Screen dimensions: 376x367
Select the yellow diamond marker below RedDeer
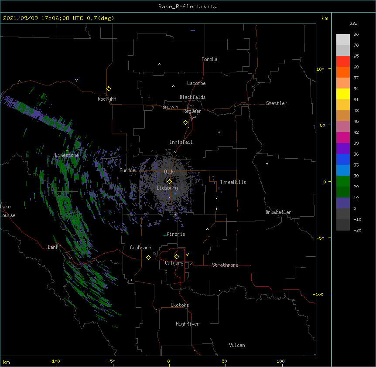coord(185,122)
